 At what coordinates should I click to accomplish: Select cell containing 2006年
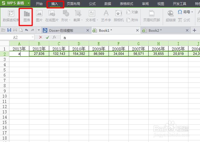coord(158,49)
